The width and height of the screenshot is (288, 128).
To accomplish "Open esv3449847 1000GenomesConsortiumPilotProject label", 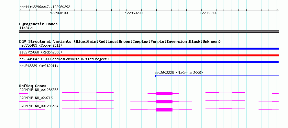I will 64,59.
